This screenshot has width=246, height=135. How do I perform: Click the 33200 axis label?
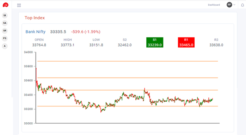pos(29,109)
